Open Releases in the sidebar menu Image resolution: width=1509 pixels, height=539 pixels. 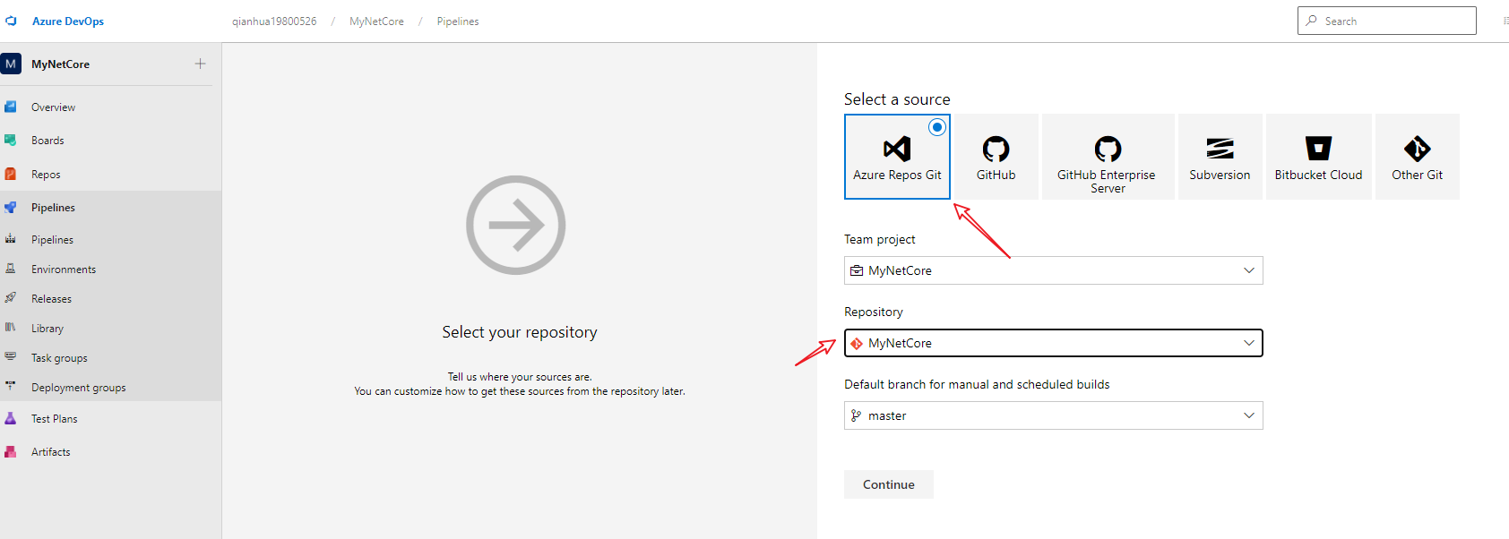pyautogui.click(x=51, y=299)
